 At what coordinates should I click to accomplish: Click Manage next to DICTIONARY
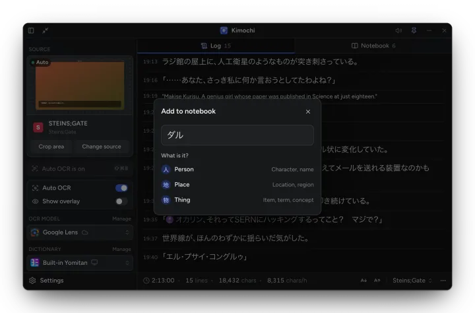click(x=121, y=249)
